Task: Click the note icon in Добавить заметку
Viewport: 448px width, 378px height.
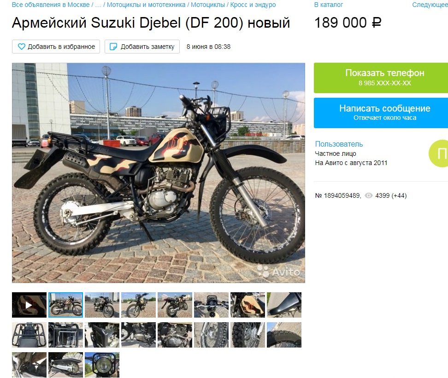Action: (x=113, y=47)
